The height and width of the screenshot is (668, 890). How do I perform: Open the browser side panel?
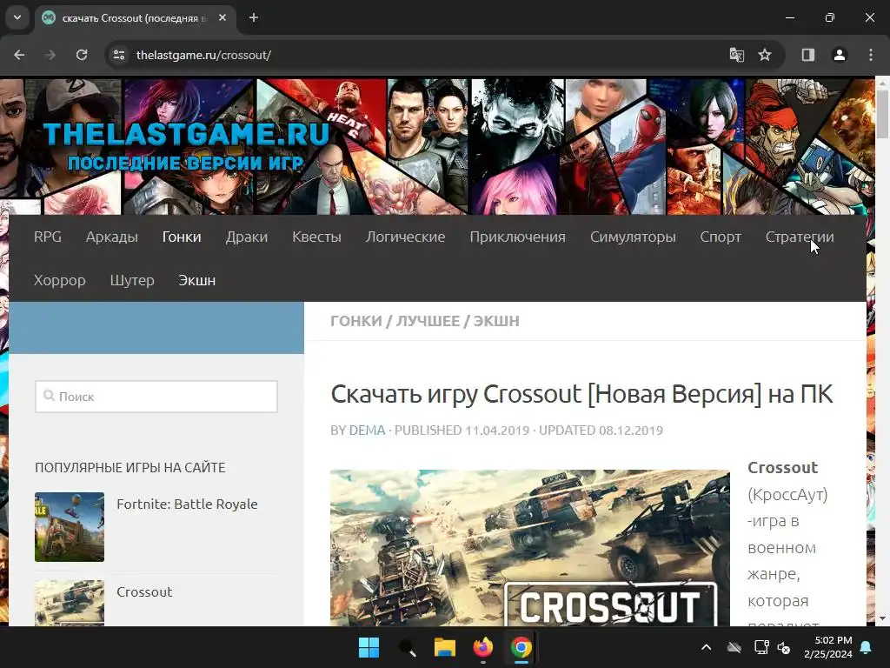[808, 55]
